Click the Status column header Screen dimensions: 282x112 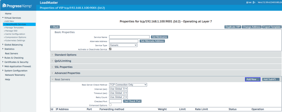pyautogui.click(x=232, y=109)
